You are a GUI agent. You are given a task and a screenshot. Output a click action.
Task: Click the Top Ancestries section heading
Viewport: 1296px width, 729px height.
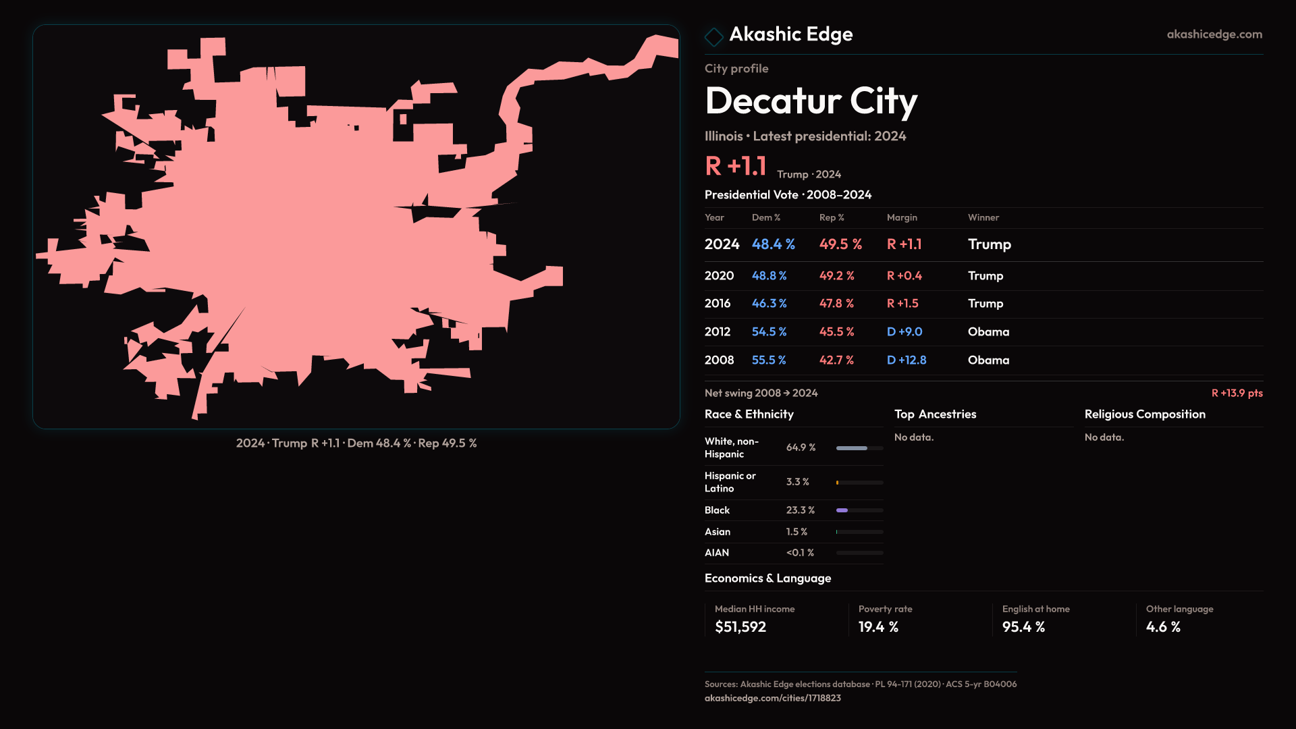pyautogui.click(x=935, y=414)
